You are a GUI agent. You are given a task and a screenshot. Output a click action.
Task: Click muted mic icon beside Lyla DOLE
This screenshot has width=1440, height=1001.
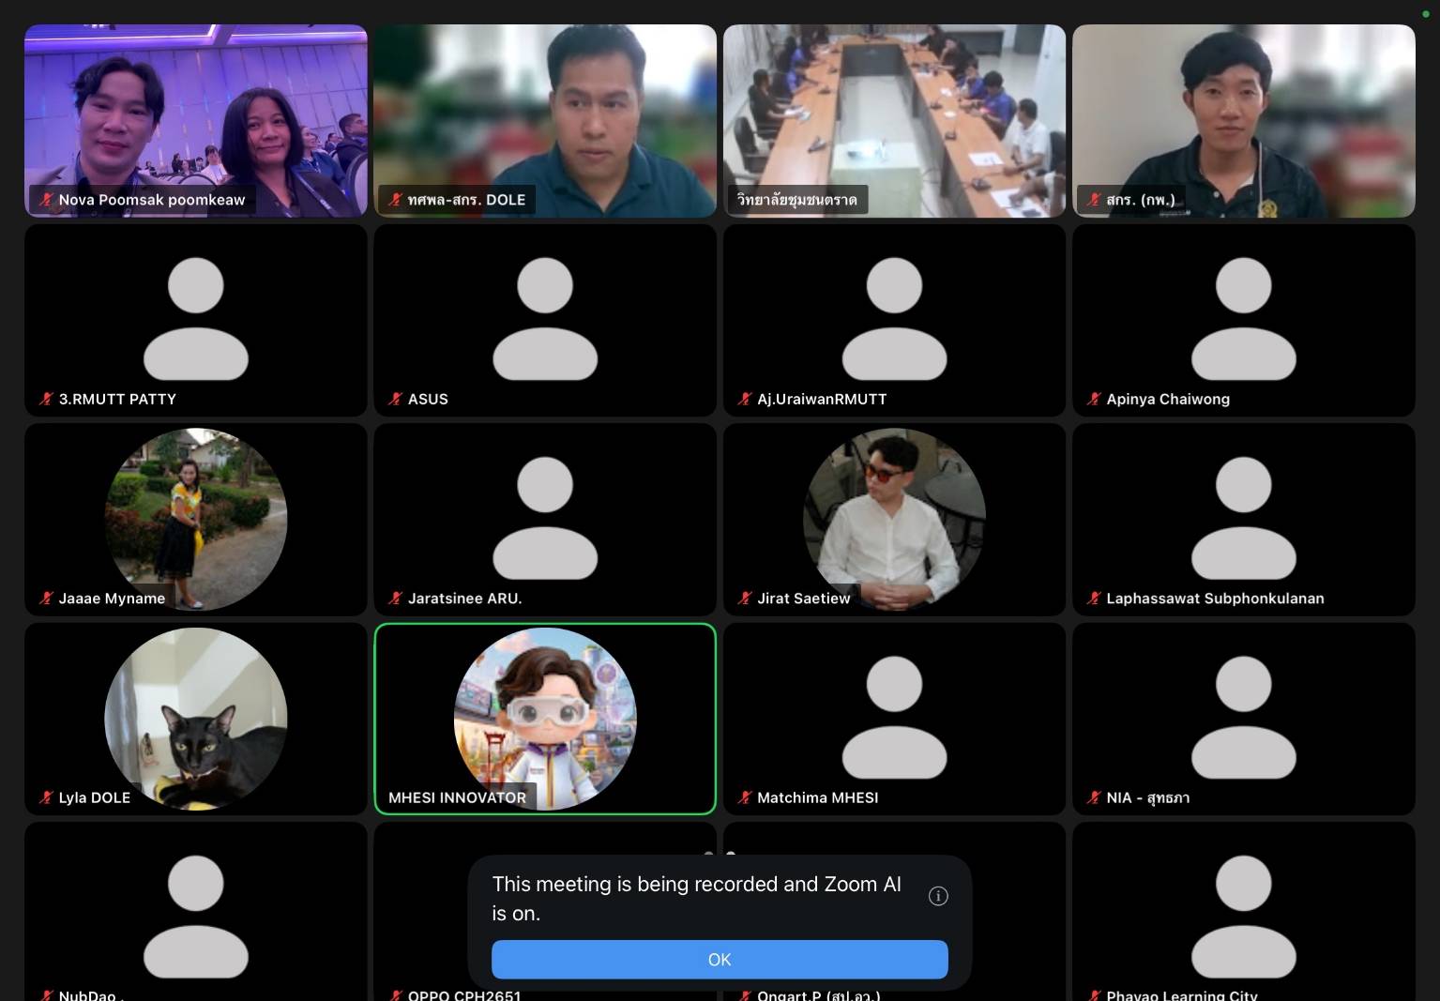46,797
